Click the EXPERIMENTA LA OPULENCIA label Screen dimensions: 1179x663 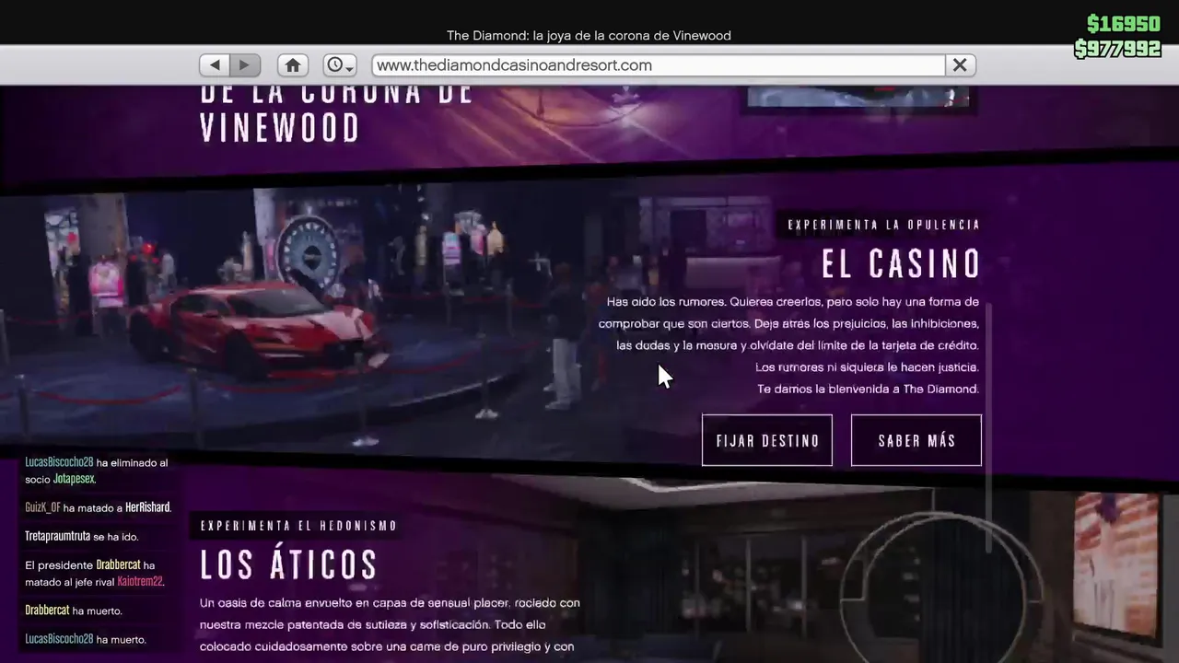884,225
